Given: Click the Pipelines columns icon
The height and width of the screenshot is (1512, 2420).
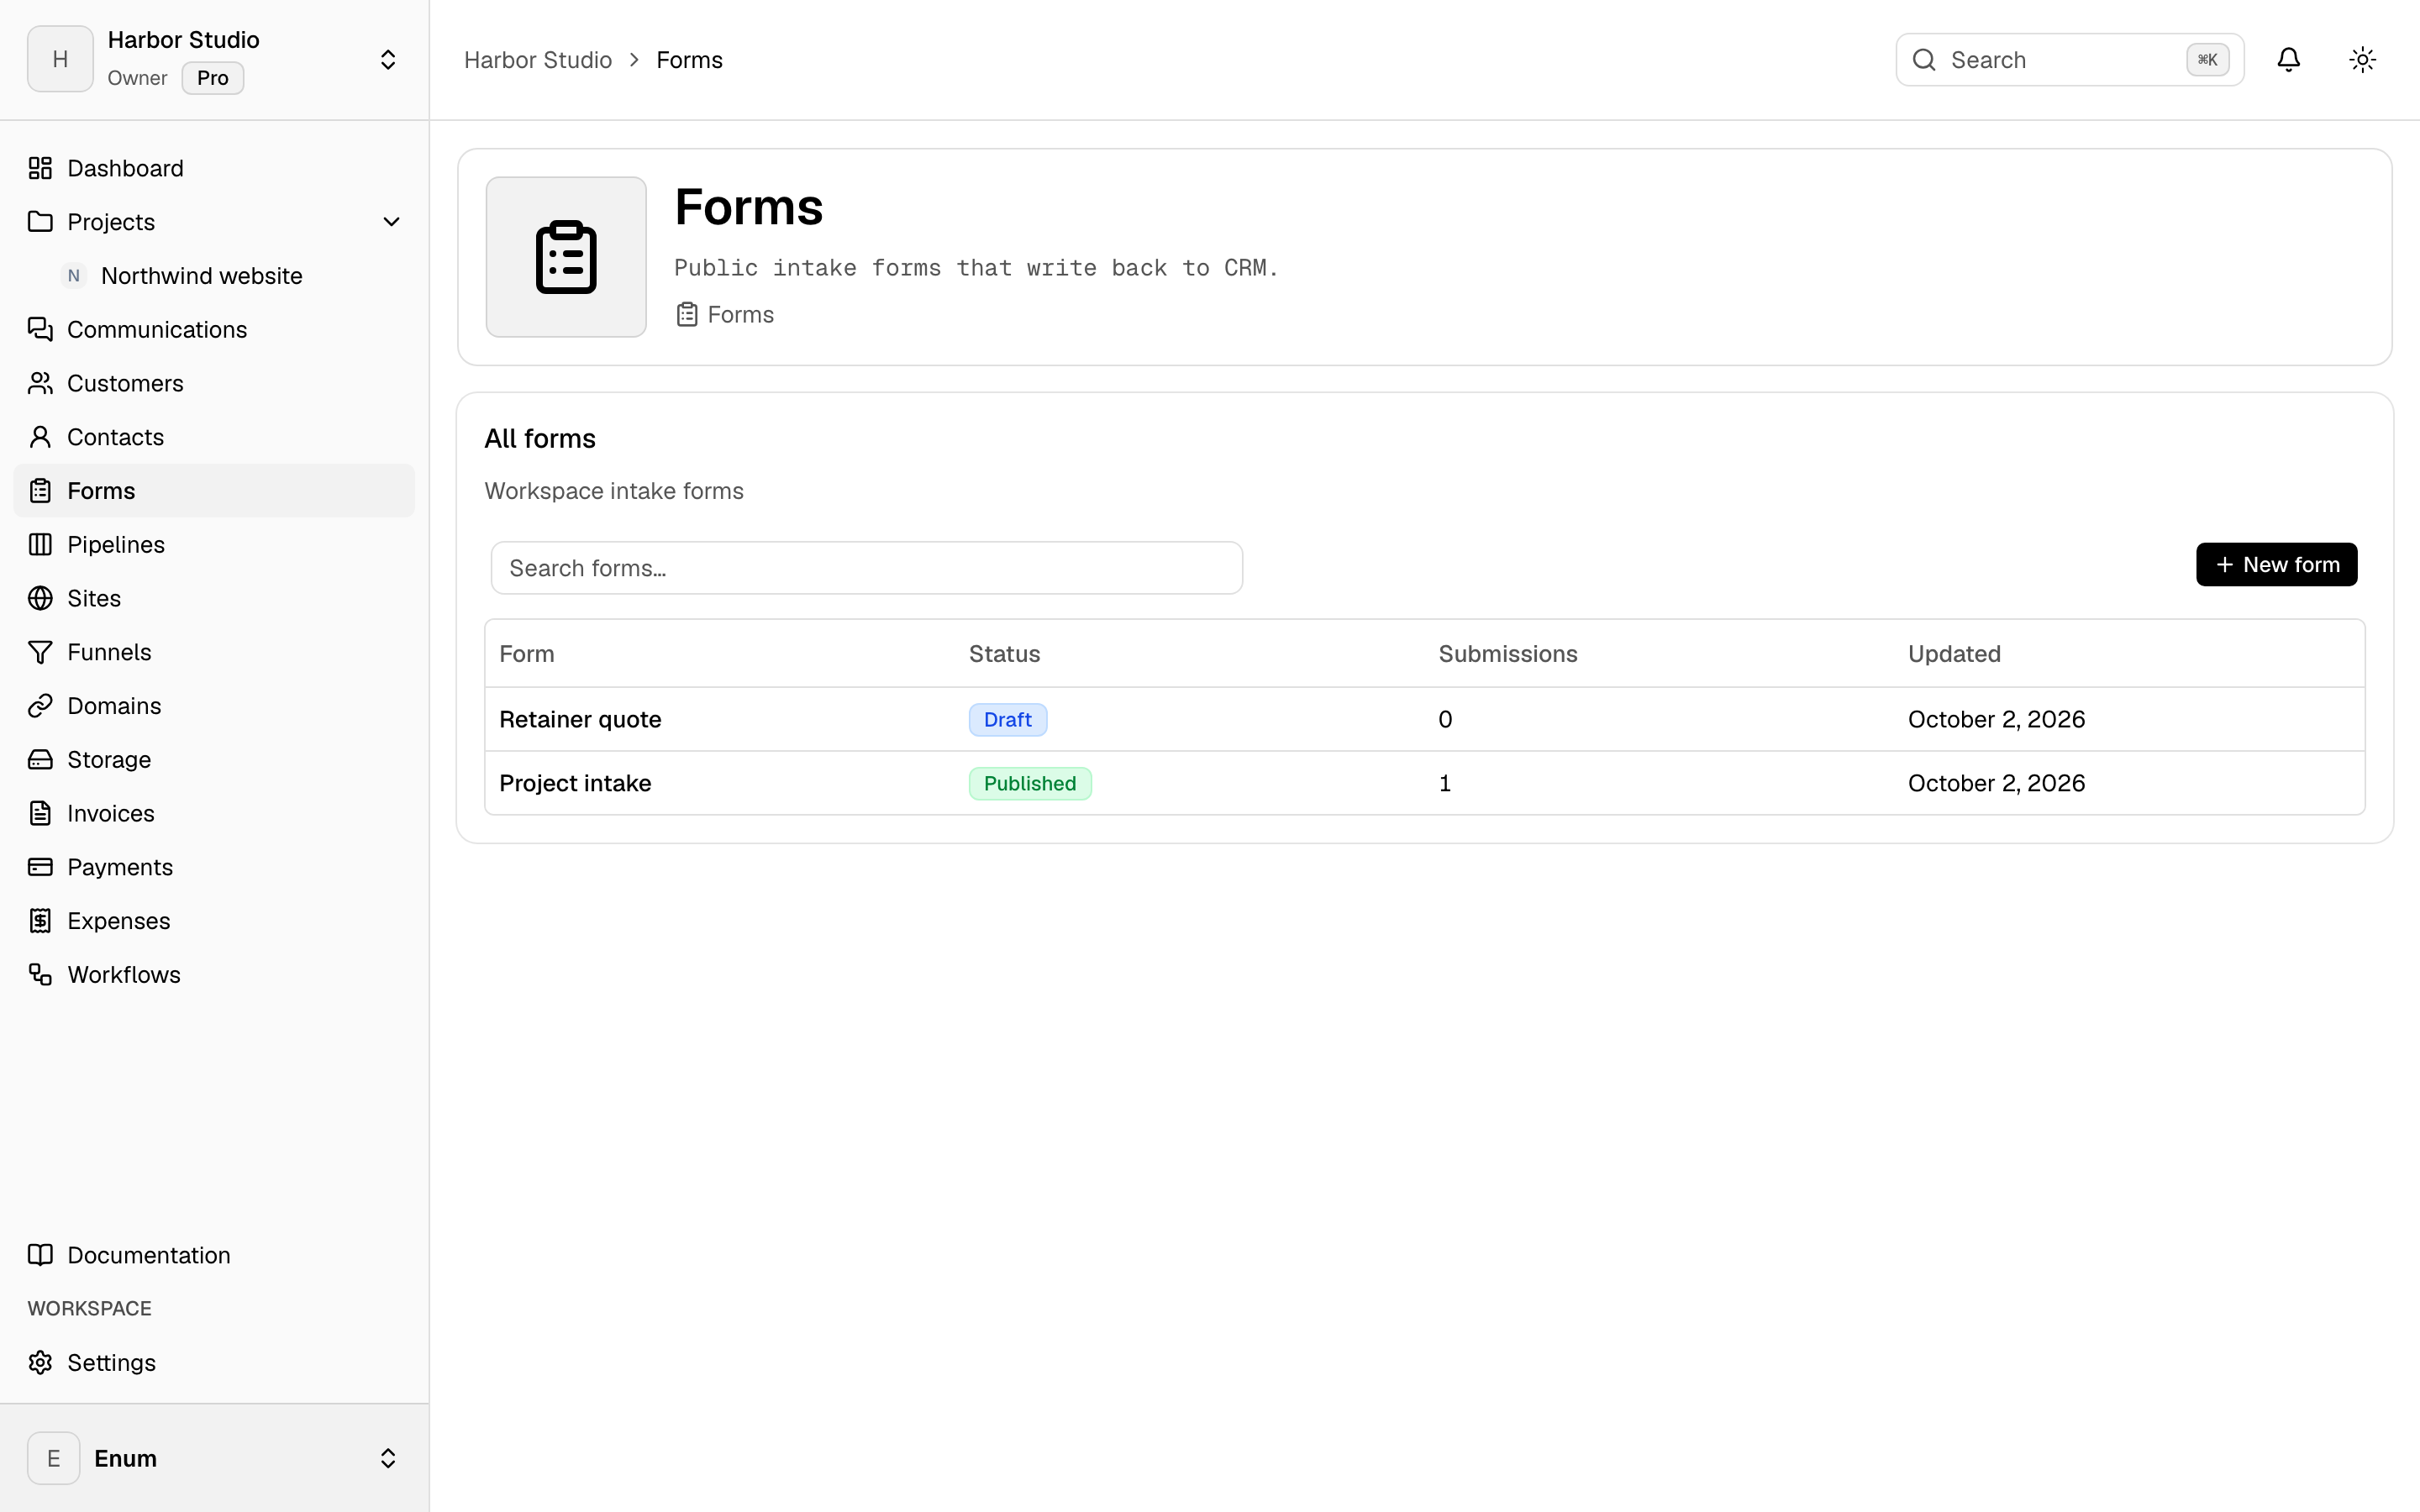Looking at the screenshot, I should pyautogui.click(x=40, y=545).
